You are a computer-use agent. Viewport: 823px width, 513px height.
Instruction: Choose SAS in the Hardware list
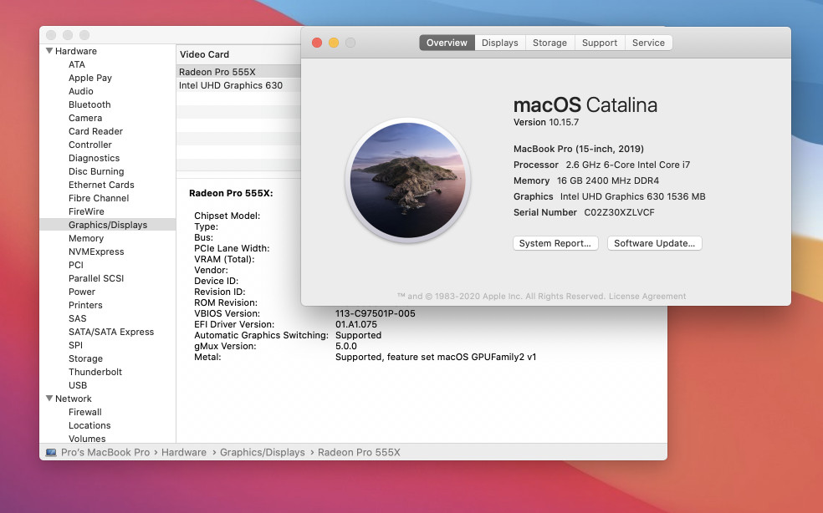click(x=77, y=318)
